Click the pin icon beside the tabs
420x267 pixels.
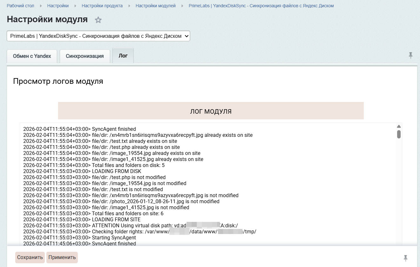pyautogui.click(x=410, y=56)
